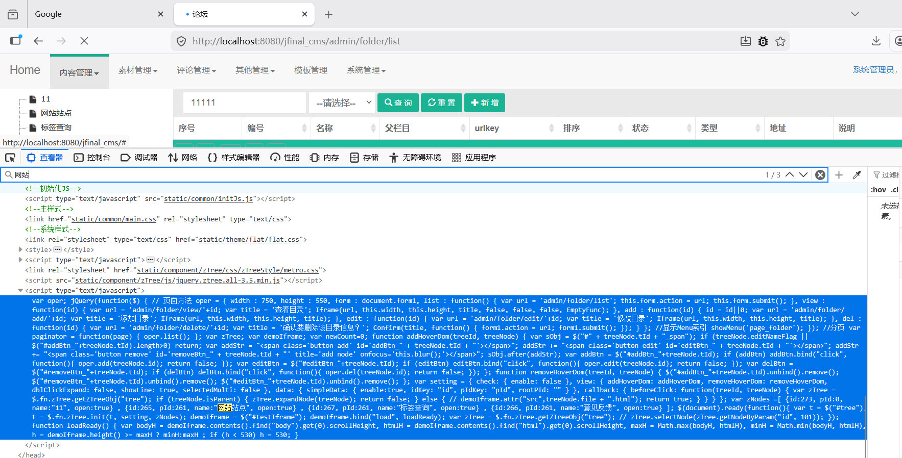Switch to the Google tab

[x=98, y=14]
